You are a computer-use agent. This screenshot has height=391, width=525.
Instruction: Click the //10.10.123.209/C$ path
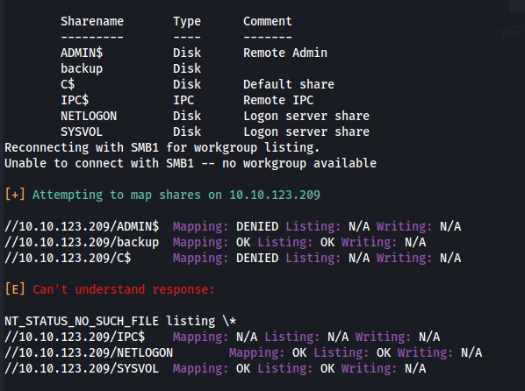(68, 258)
